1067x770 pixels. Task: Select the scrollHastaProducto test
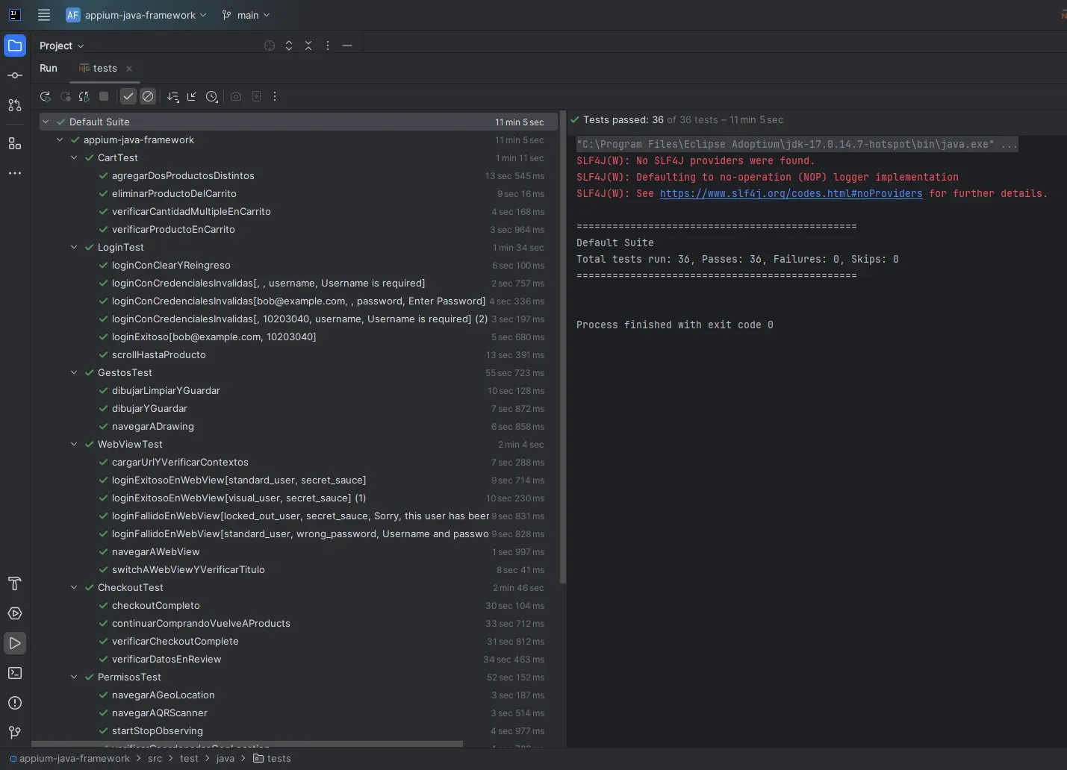point(159,354)
